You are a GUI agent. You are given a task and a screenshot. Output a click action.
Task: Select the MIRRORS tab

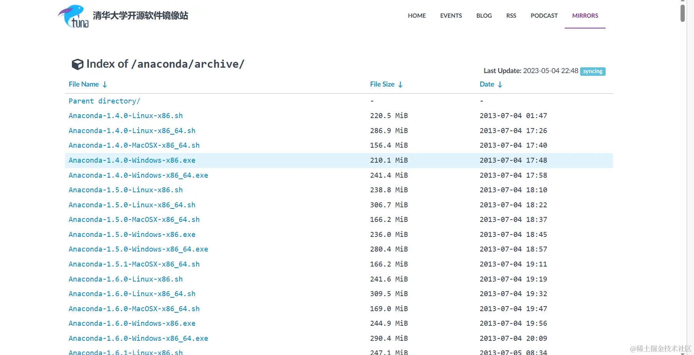tap(585, 16)
